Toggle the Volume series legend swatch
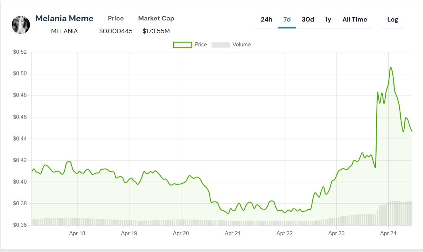Viewport: 423px width, 252px height. pyautogui.click(x=221, y=45)
